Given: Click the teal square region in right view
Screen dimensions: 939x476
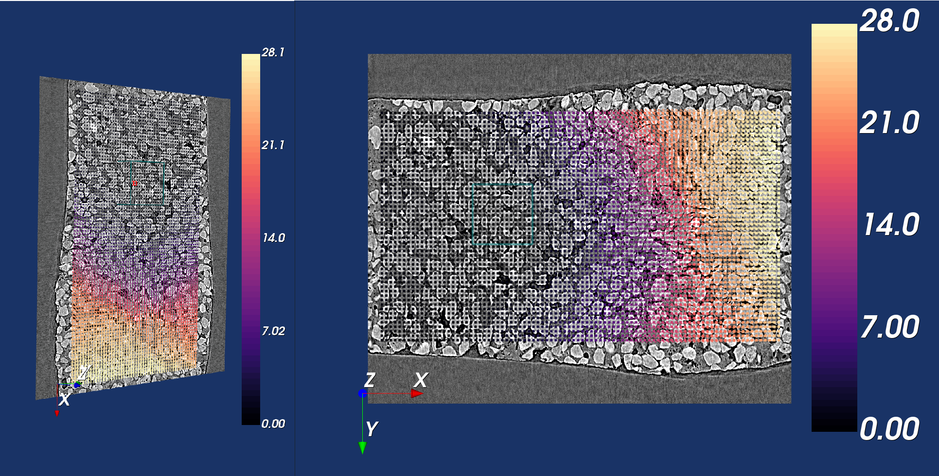Looking at the screenshot, I should [503, 214].
